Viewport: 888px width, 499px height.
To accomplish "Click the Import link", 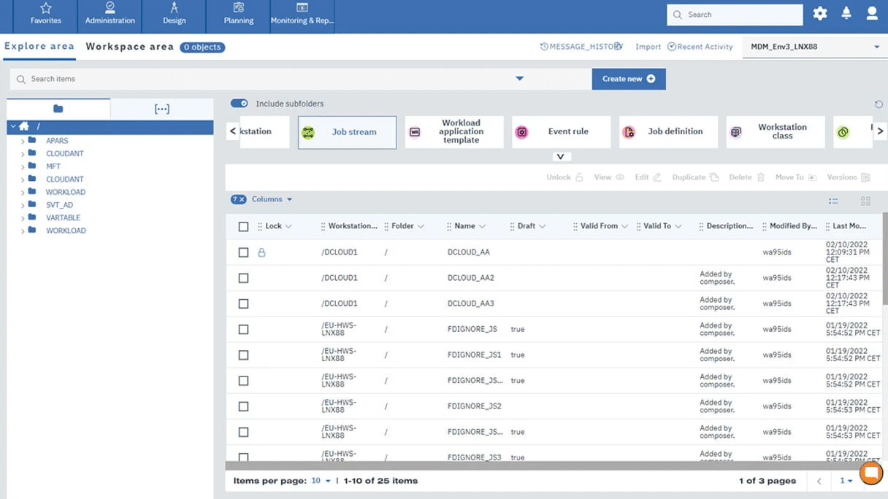I will pyautogui.click(x=648, y=46).
